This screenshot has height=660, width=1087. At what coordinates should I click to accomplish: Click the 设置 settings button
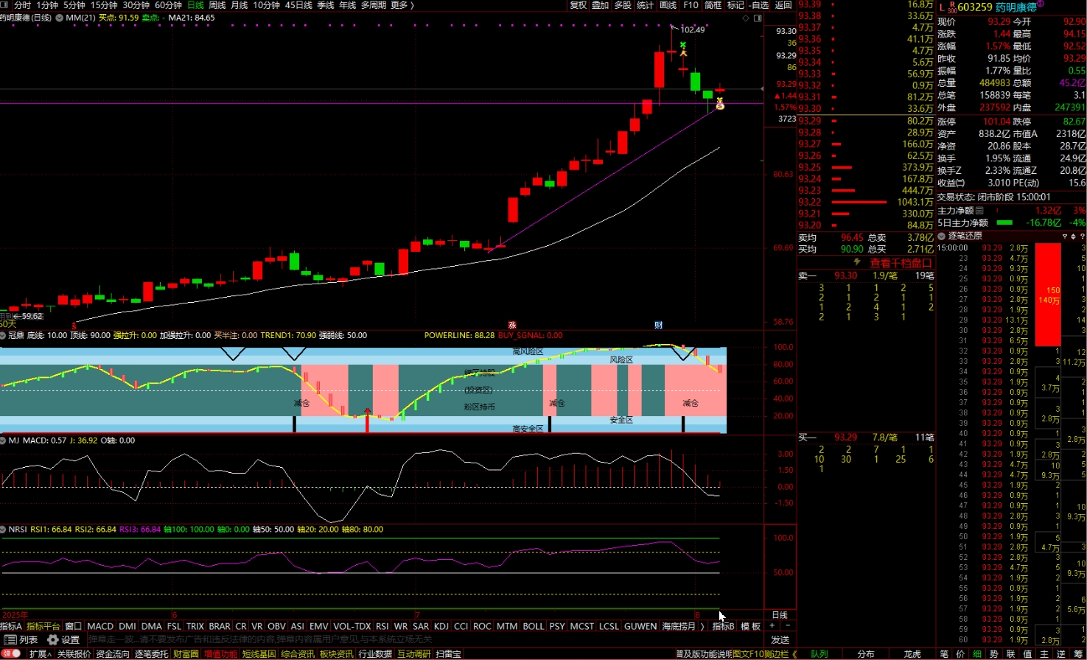71,639
